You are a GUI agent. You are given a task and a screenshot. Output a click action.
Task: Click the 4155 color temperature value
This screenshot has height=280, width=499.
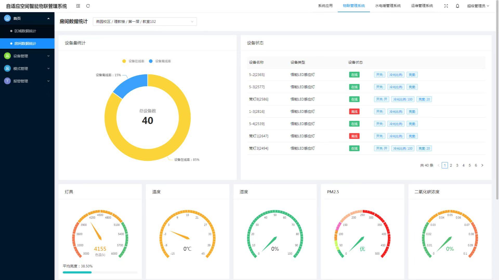pos(100,249)
